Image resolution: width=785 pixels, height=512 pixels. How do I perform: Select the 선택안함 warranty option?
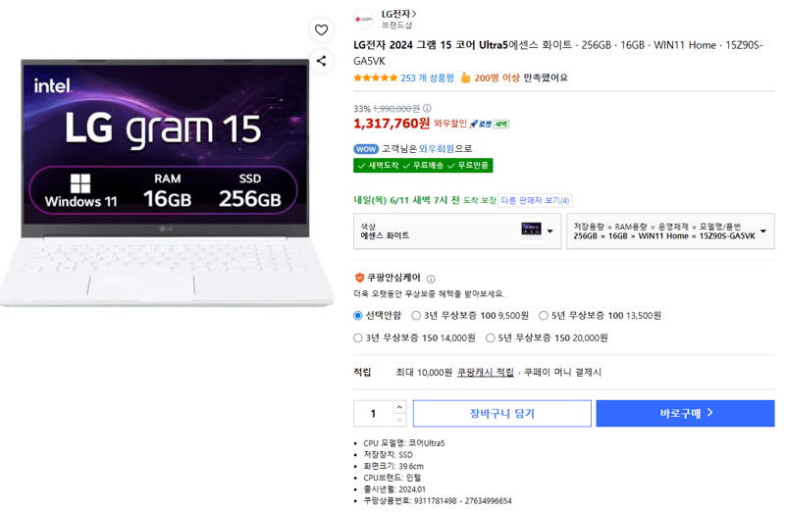click(358, 315)
